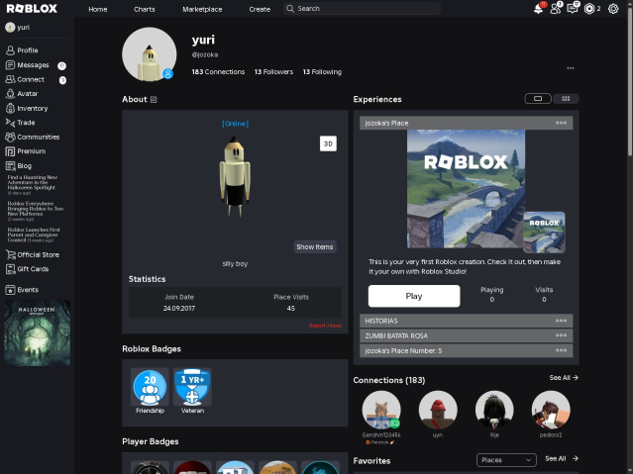Switch Experiences to slideshow view
Viewport: 633px width, 474px height.
[538, 99]
